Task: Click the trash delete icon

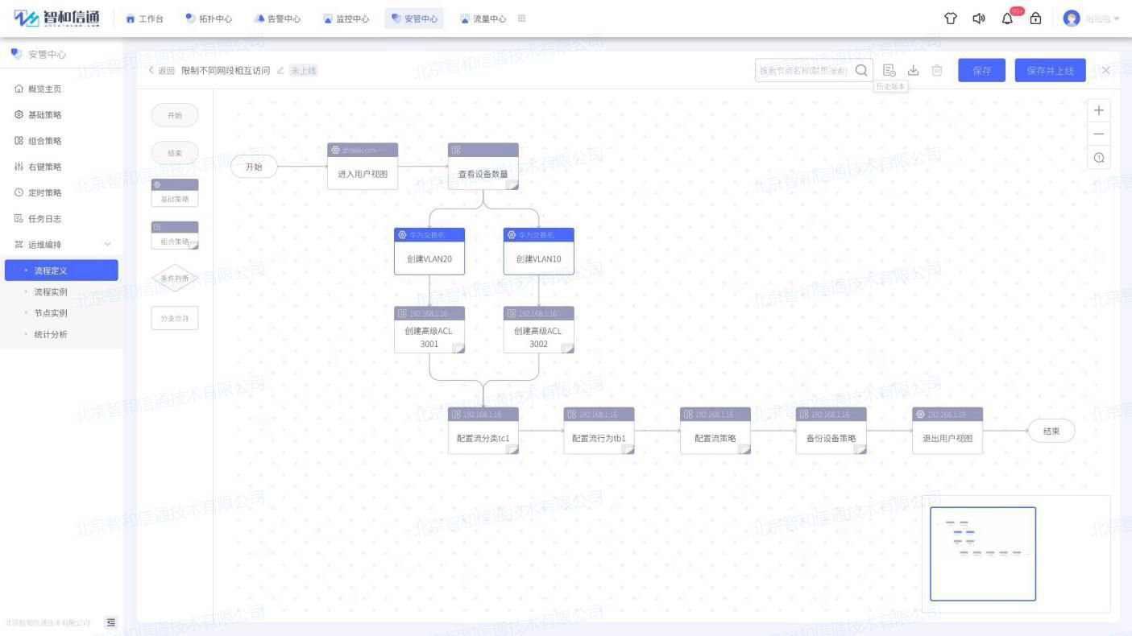Action: pyautogui.click(x=937, y=70)
